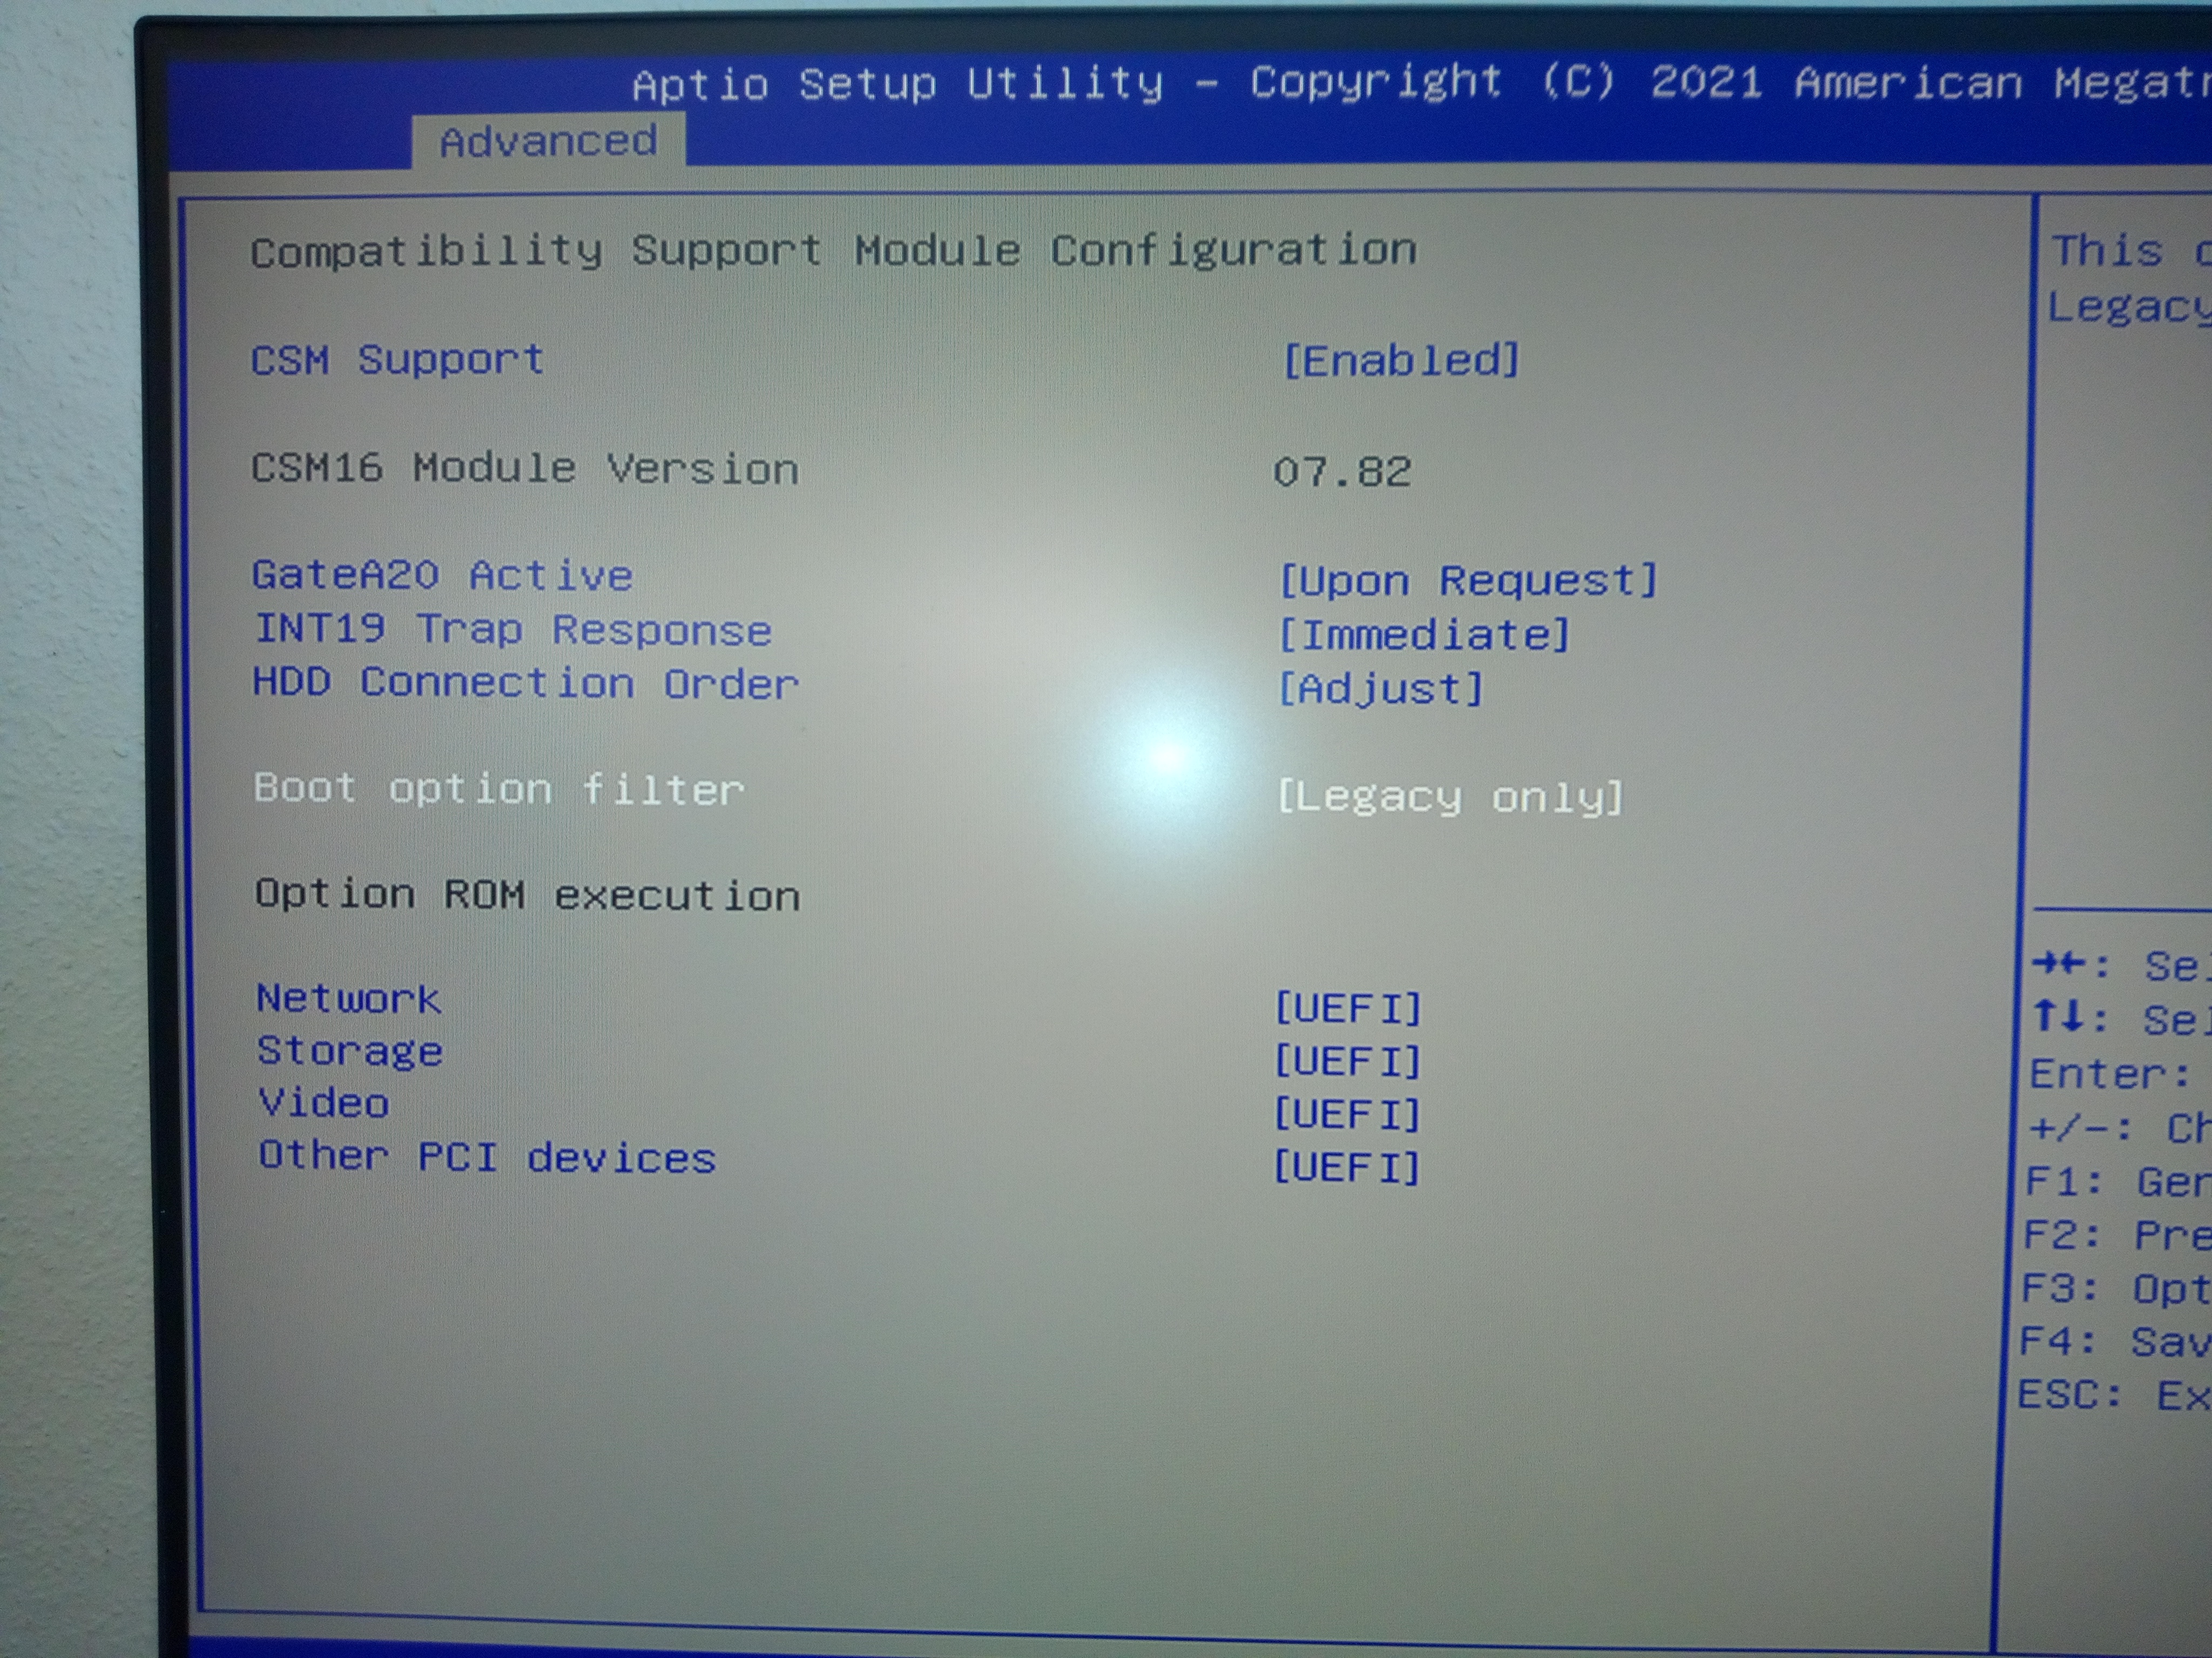Image resolution: width=2212 pixels, height=1658 pixels.
Task: Change the Network UEFI value
Action: tap(1347, 1008)
